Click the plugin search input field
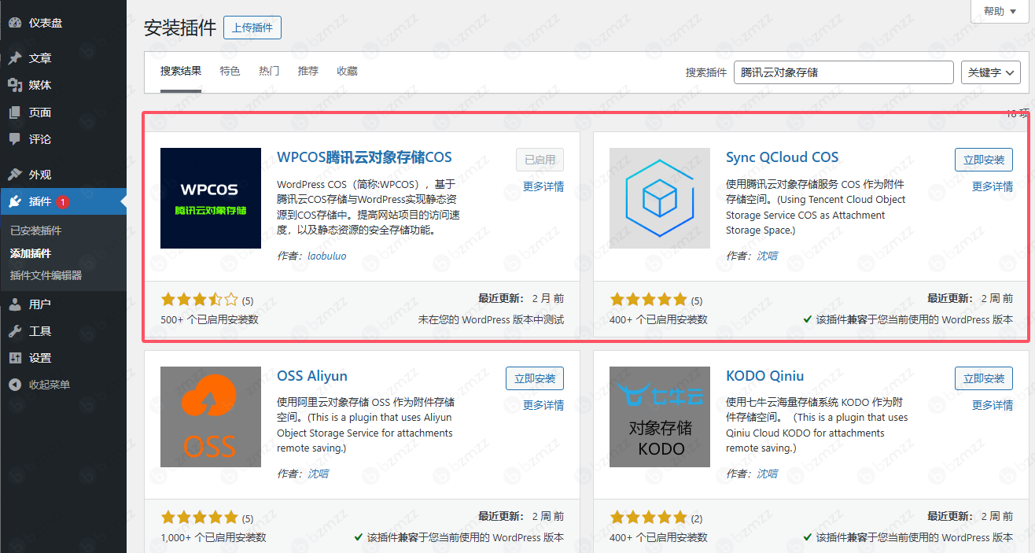The height and width of the screenshot is (553, 1035). pos(844,72)
